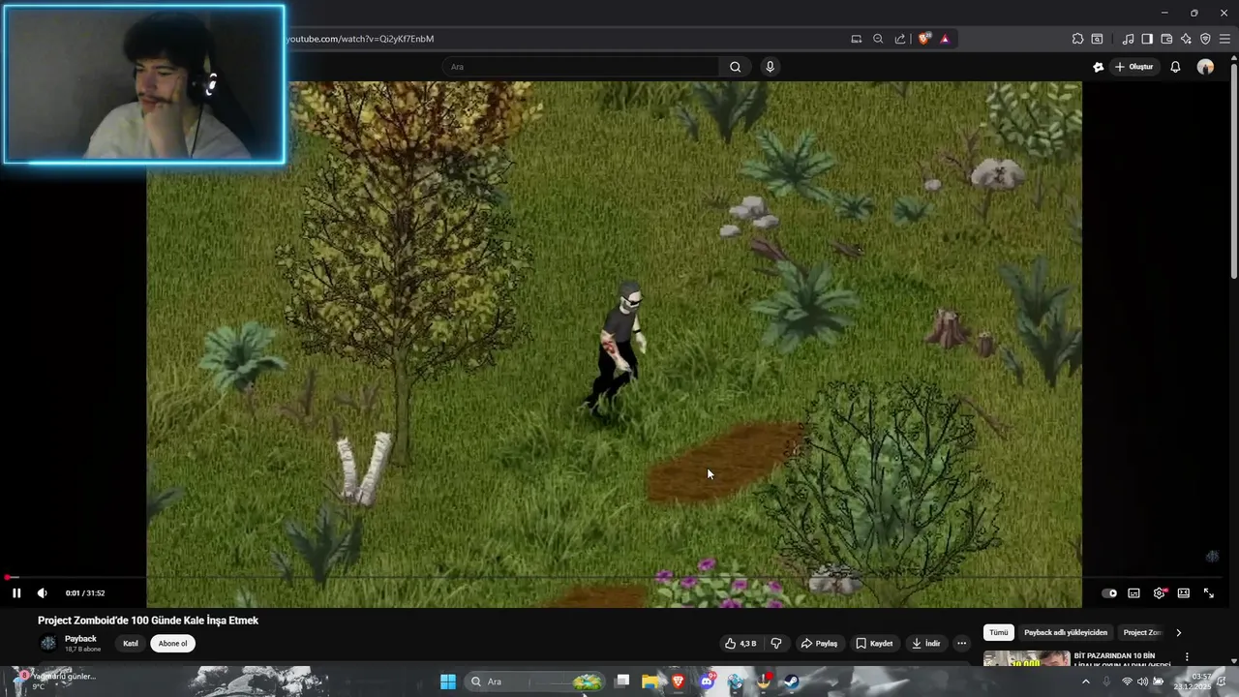The height and width of the screenshot is (697, 1239).
Task: Mute the video volume
Action: pos(42,593)
